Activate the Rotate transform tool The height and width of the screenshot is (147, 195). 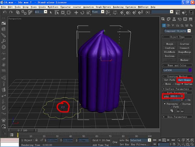82,12
